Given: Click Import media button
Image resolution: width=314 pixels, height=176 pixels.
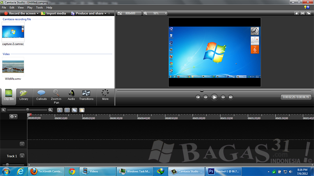Looking at the screenshot, I should pos(53,13).
